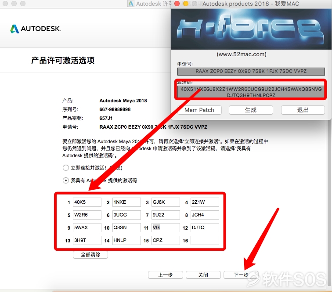Click activation code field 7 containing 9U22
Image resolution: width=332 pixels, height=292 pixels.
point(166,215)
